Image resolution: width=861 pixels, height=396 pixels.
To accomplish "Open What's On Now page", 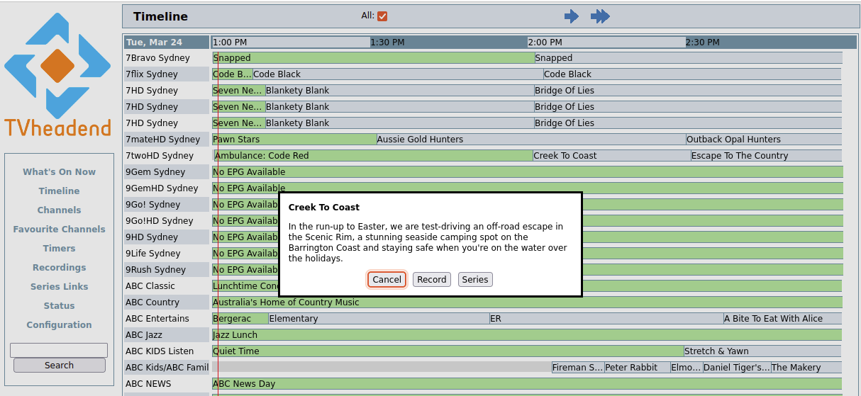I will click(x=59, y=171).
